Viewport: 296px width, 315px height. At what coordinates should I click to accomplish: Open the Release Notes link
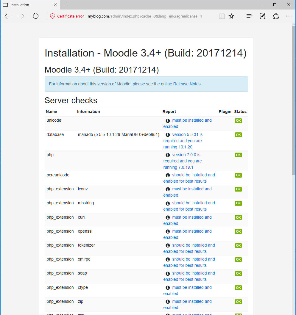point(187,84)
